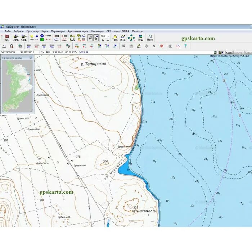Image resolution: width=252 pixels, height=252 pixels.
Task: Open the Name search (Назв.) button
Action: 150,38
